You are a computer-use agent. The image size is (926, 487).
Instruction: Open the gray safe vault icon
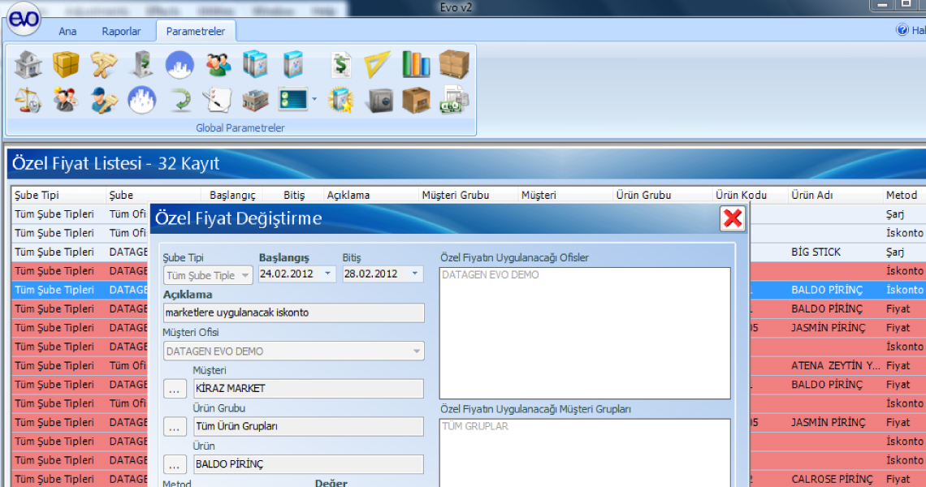(x=379, y=101)
